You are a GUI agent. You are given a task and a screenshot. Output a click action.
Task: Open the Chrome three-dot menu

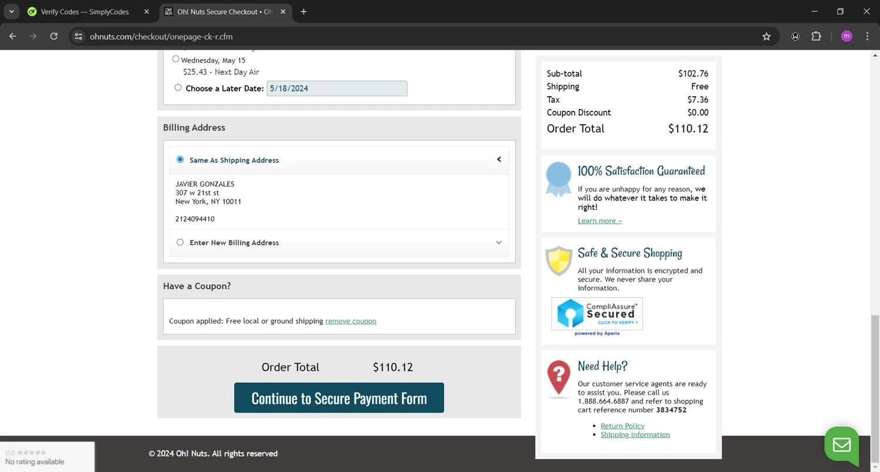[x=867, y=36]
